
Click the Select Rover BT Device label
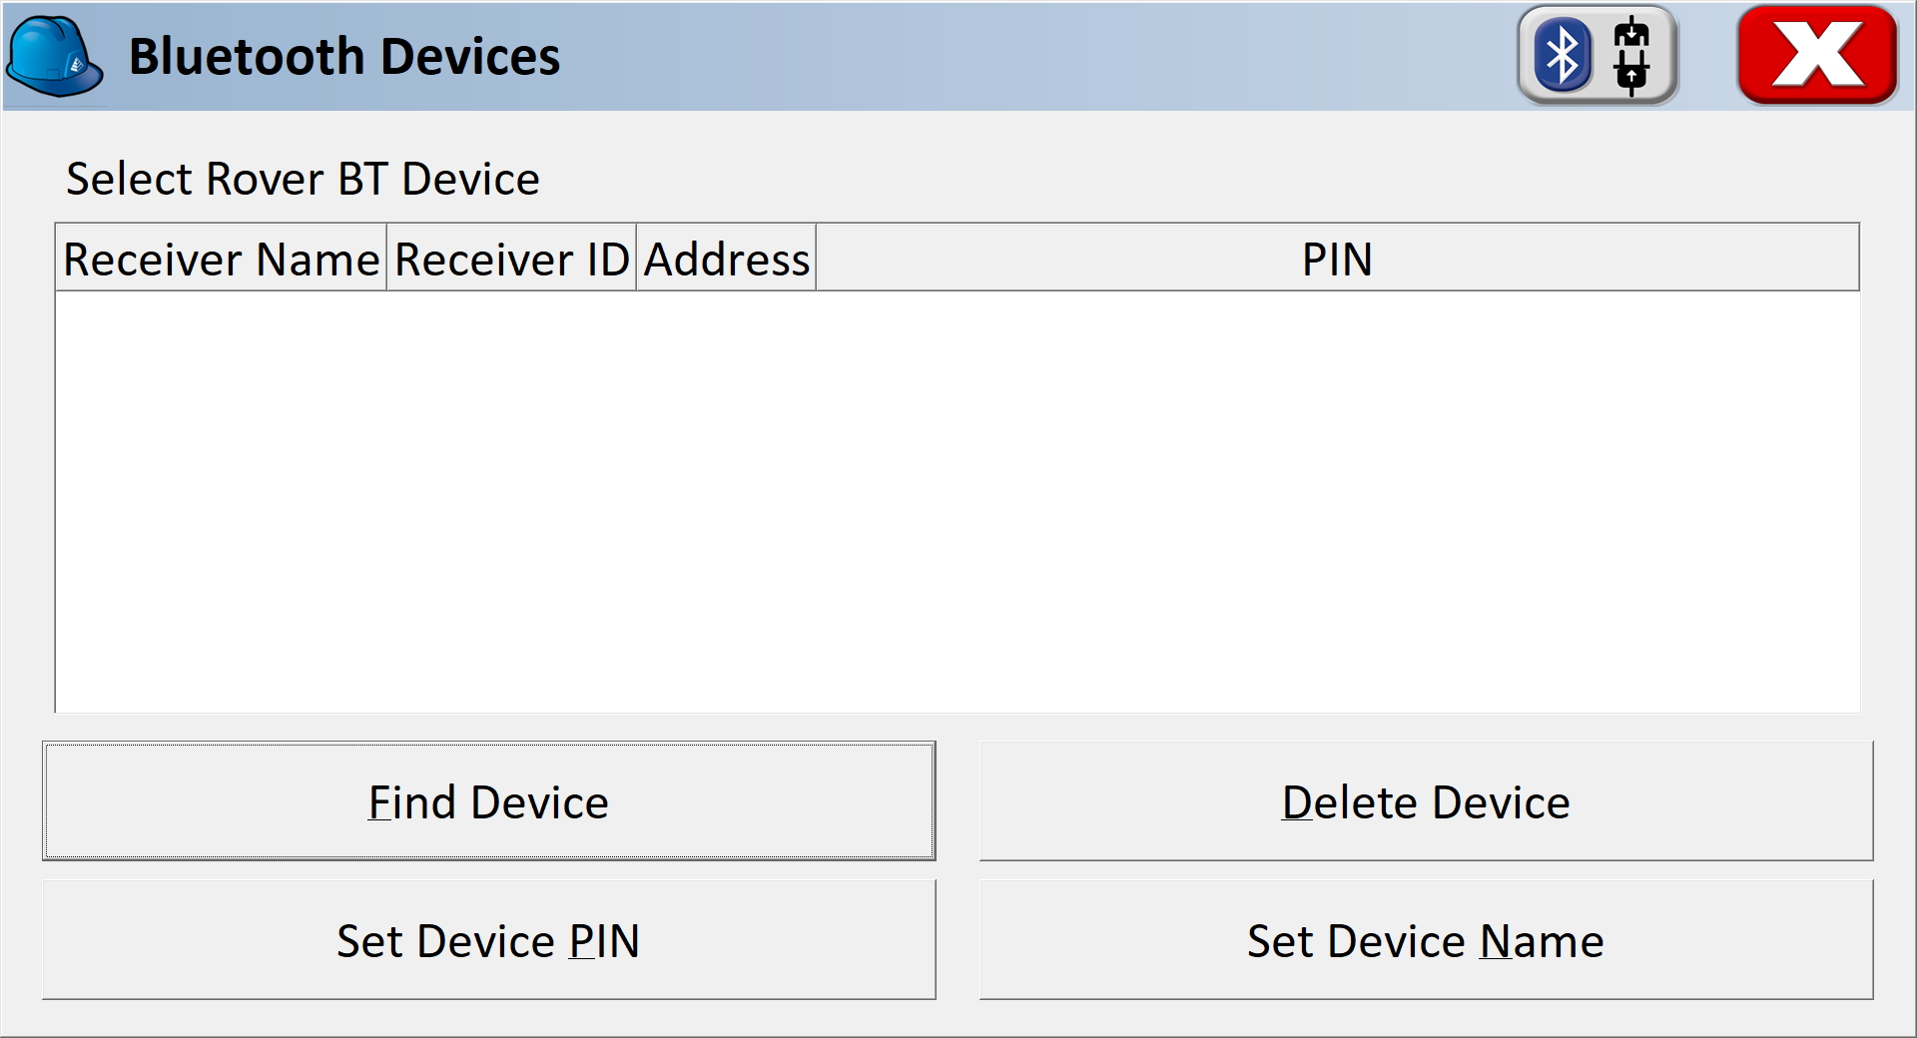[303, 178]
